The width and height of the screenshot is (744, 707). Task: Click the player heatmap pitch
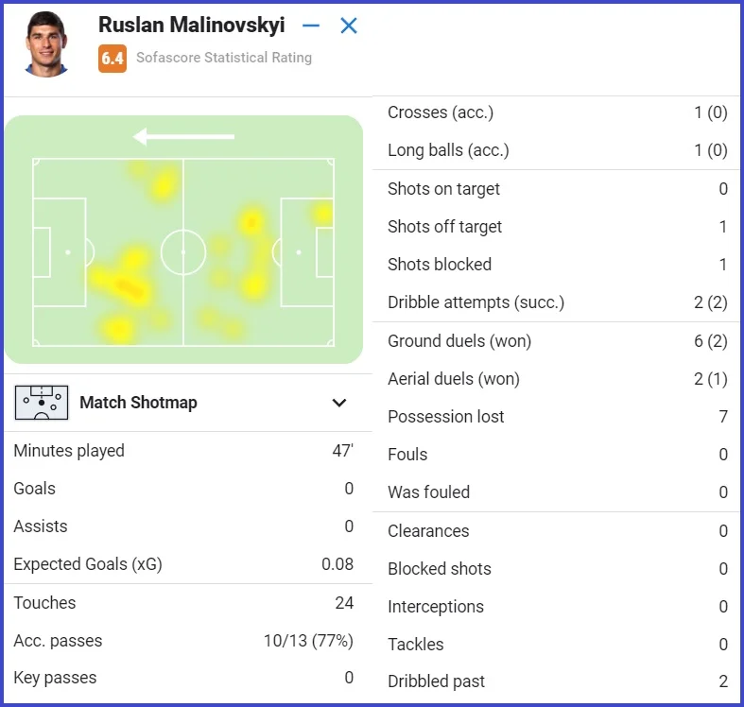(x=183, y=251)
